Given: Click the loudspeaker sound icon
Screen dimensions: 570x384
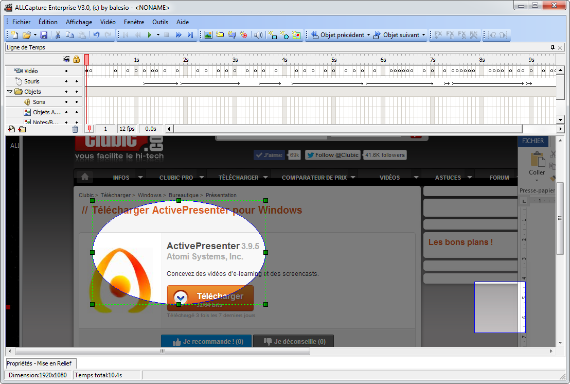Looking at the screenshot, I should (258, 35).
